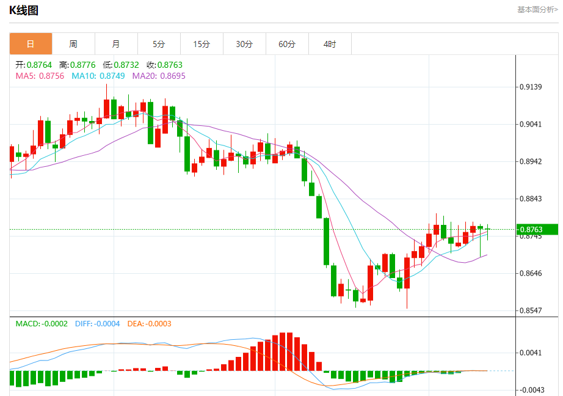Switch to the 周 weekly tab

[x=74, y=44]
